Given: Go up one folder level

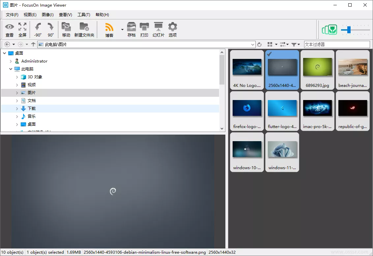Looking at the screenshot, I should (x=33, y=44).
